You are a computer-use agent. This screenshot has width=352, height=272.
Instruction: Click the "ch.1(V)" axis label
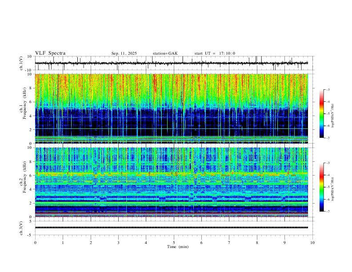click(x=21, y=63)
